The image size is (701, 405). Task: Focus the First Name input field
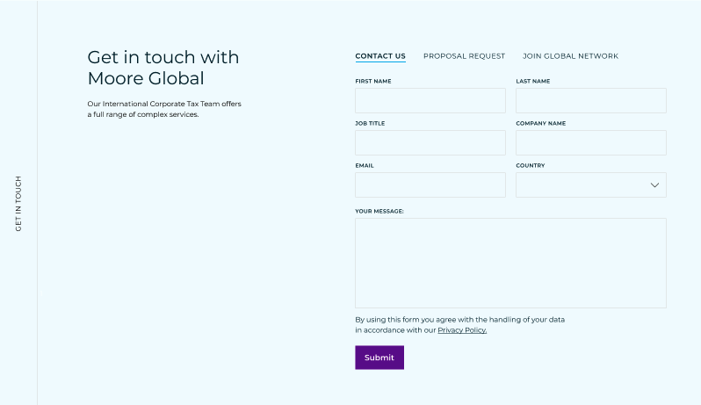pyautogui.click(x=430, y=100)
